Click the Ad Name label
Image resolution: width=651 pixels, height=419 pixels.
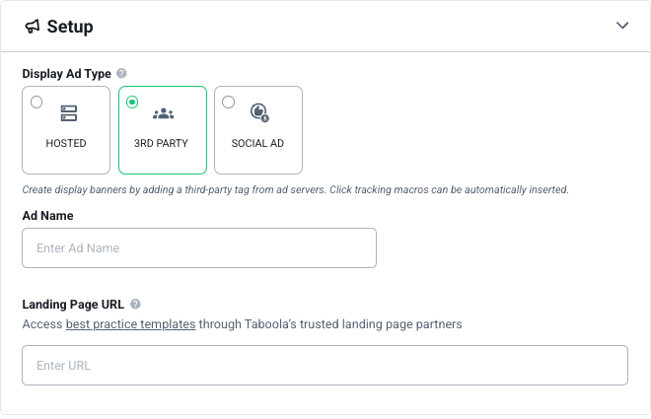tap(47, 216)
